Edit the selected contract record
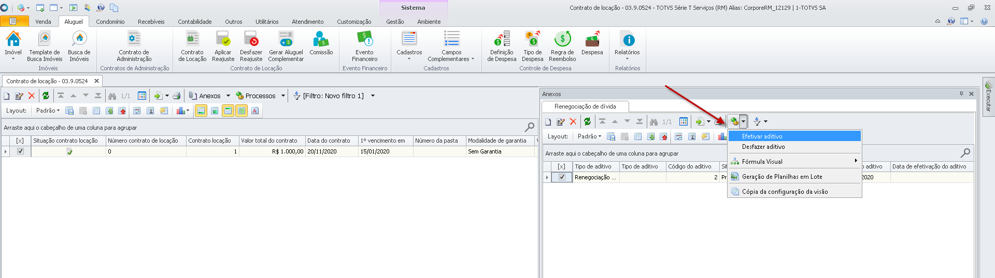Screen dimensions: 995x278 click(x=19, y=96)
